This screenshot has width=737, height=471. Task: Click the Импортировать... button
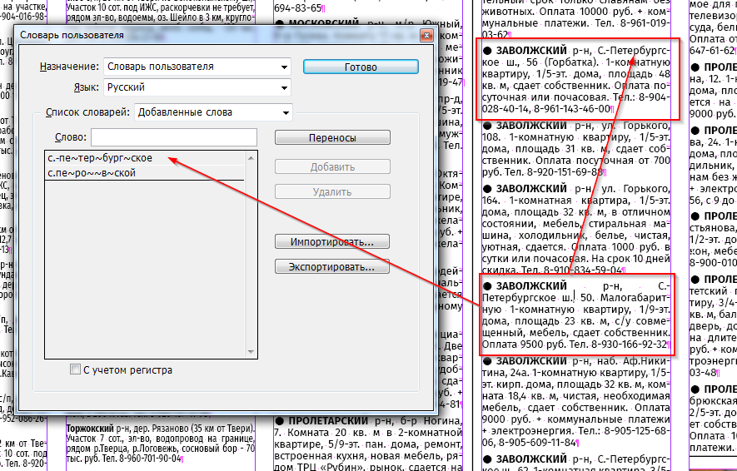tap(331, 242)
